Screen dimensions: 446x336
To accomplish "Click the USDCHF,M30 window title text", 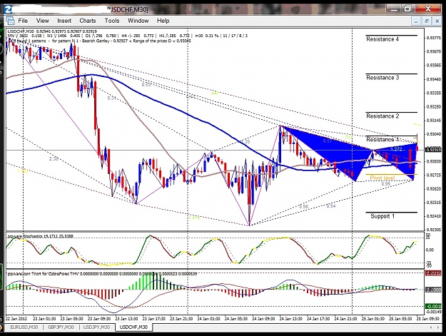I will [x=129, y=10].
